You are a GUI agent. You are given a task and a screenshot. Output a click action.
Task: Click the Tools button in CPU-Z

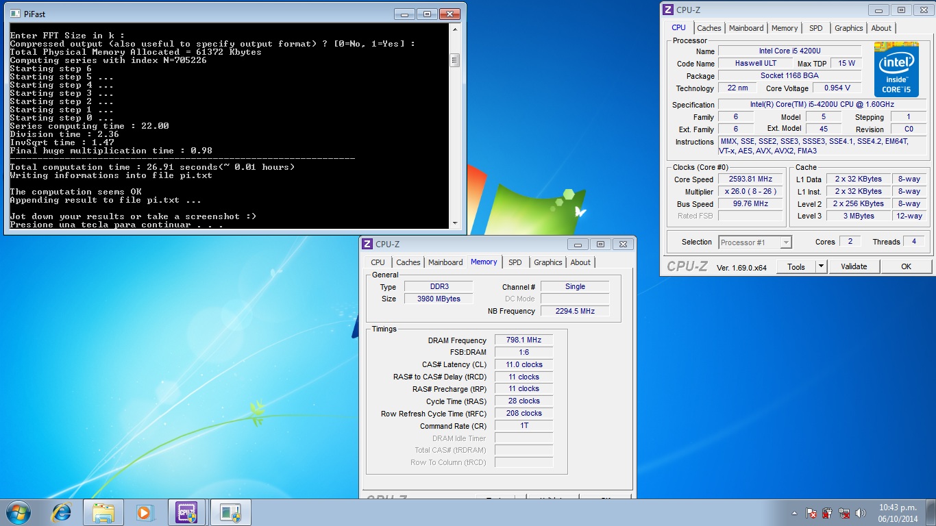coord(796,266)
